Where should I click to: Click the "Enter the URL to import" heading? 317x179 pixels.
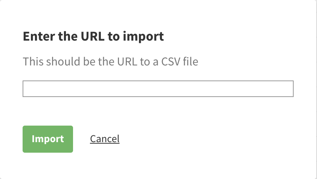[x=93, y=37]
